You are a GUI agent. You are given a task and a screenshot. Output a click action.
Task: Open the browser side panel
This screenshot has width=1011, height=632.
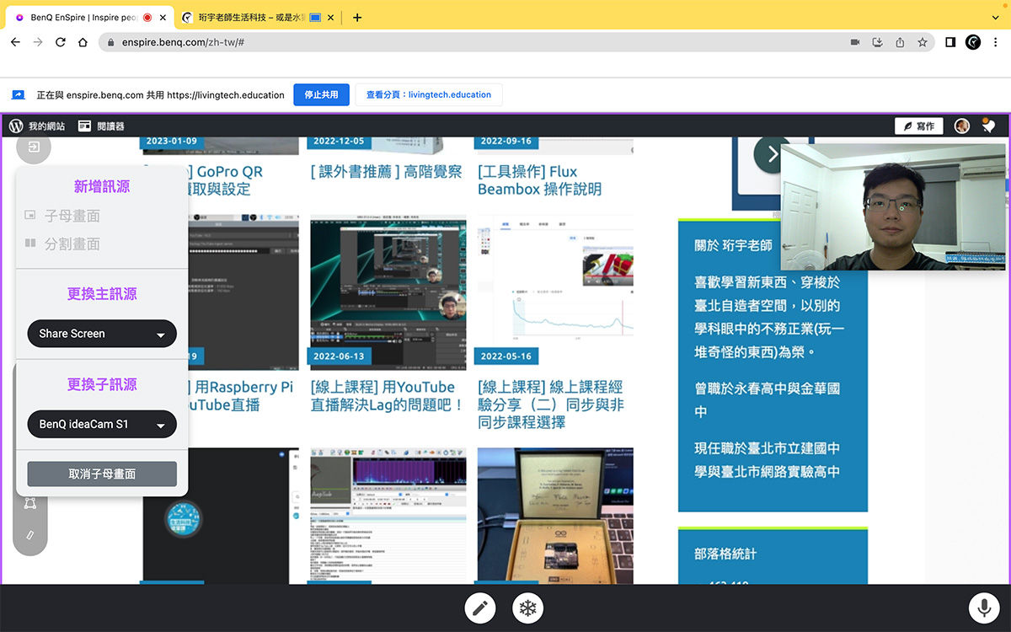950,42
